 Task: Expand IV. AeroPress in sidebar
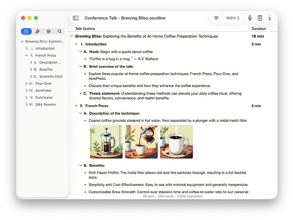pyautogui.click(x=26, y=91)
